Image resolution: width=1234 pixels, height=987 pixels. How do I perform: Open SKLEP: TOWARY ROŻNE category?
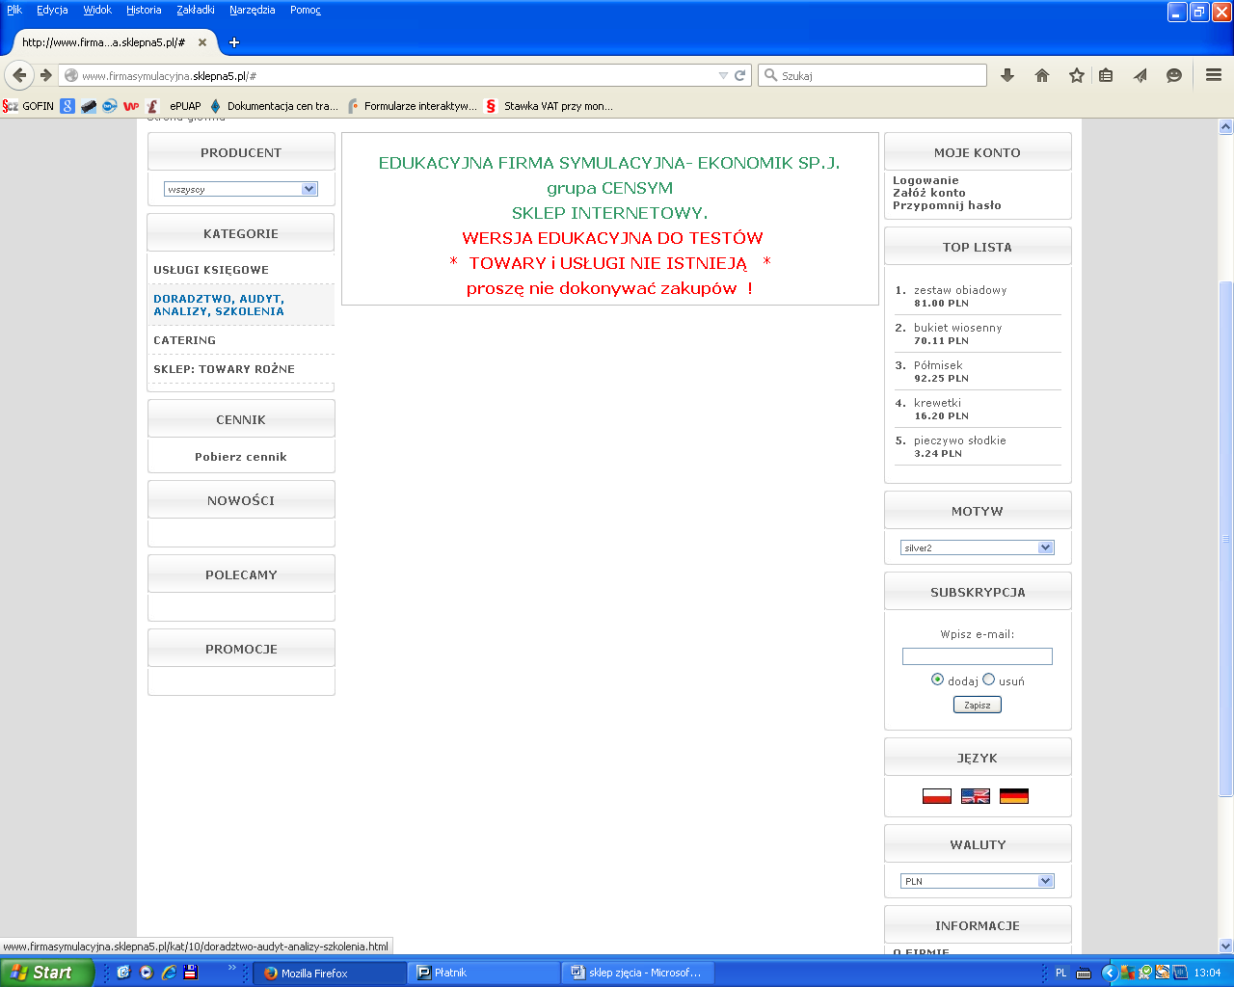pos(224,369)
